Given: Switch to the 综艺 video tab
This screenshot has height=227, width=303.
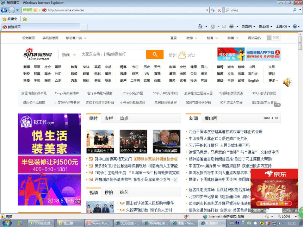Looking at the screenshot, I should click(x=124, y=193).
